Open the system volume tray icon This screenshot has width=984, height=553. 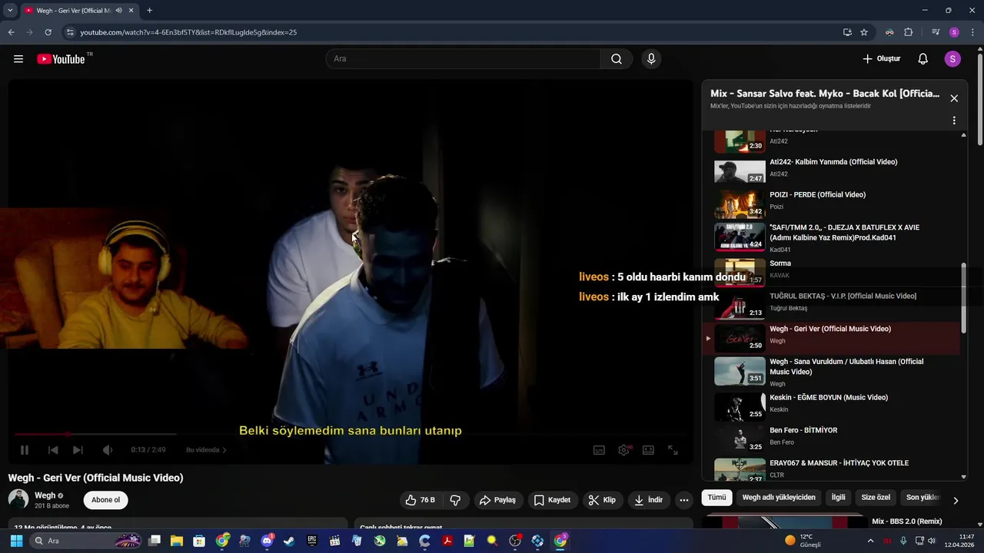pos(932,541)
